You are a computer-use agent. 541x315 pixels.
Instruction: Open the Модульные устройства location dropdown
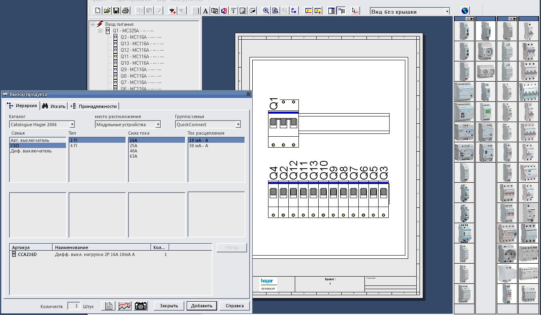tap(158, 125)
